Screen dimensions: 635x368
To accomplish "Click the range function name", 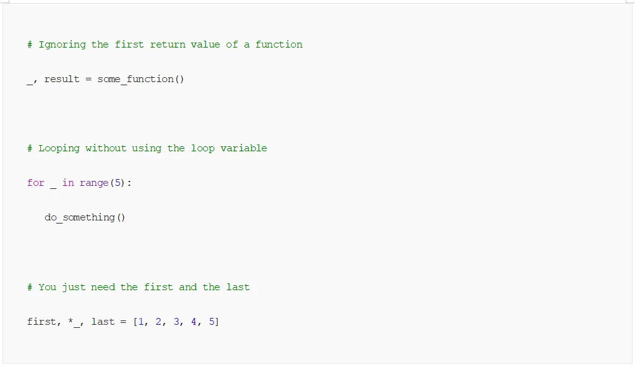I will [94, 183].
